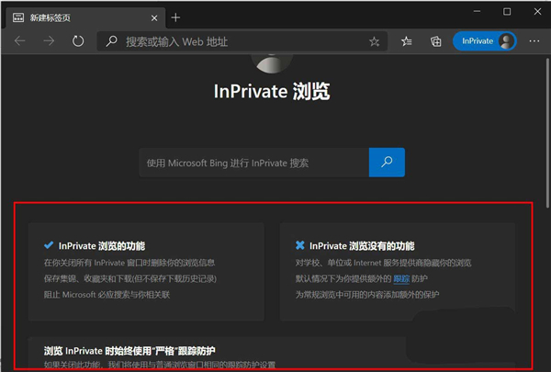Click the magnifier icon in the address bar
Viewport: 551px width, 372px height.
[x=112, y=41]
